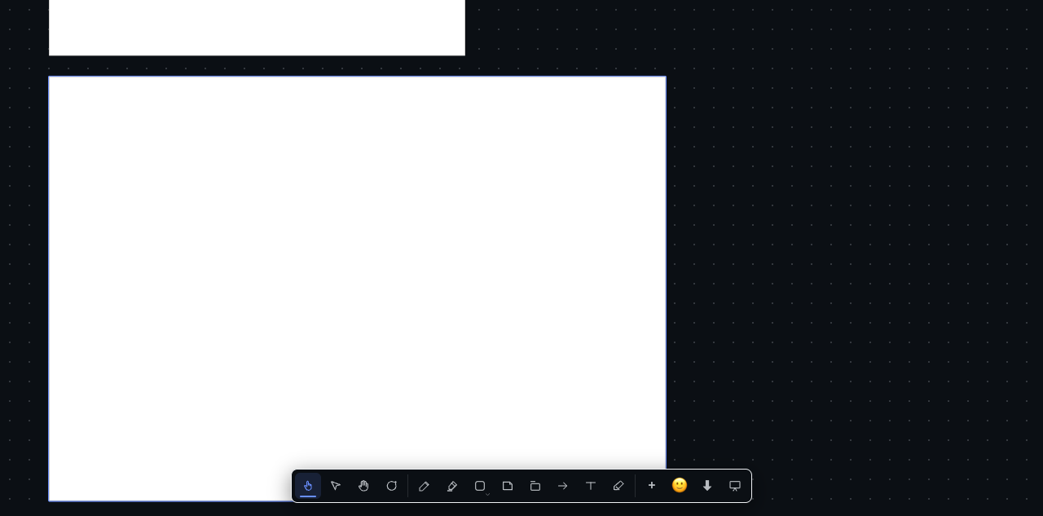Select the lasso selection tool

point(391,486)
